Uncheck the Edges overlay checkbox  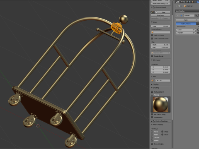(x=152, y=135)
